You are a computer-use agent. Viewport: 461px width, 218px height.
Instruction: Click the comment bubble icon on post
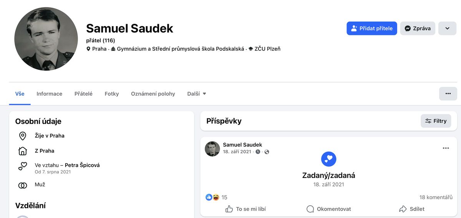pyautogui.click(x=310, y=209)
